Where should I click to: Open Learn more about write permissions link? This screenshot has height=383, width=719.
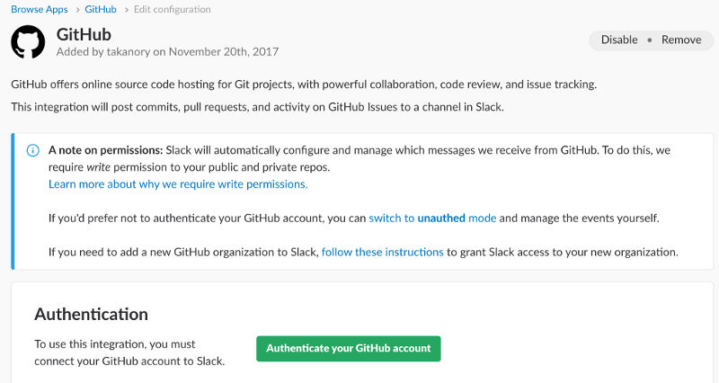coord(178,184)
